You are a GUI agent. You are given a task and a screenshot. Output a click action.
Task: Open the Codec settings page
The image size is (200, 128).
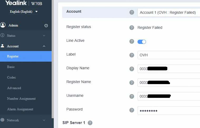pos(12,77)
